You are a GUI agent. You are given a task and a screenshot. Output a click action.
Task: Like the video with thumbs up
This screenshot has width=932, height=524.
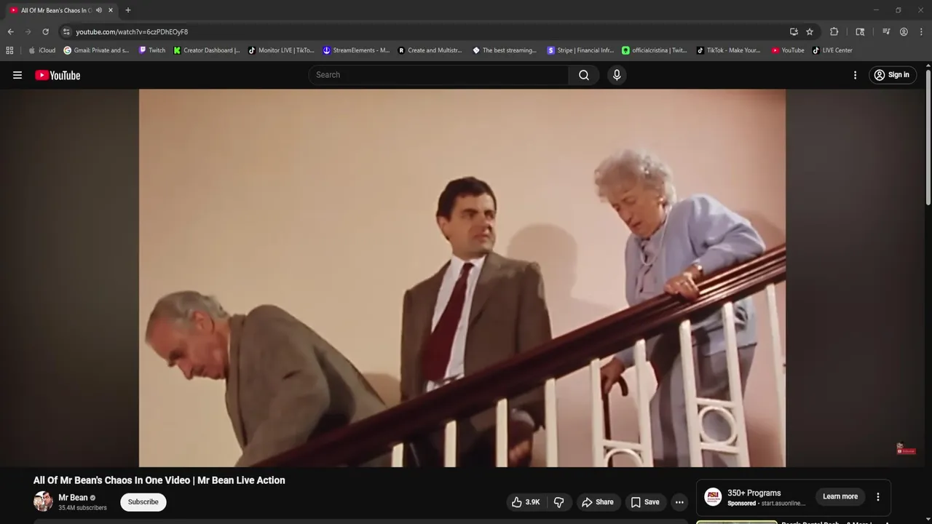pyautogui.click(x=527, y=502)
